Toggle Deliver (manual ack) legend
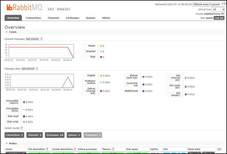Image resolution: width=227 pixels, height=154 pixels. [x=89, y=91]
